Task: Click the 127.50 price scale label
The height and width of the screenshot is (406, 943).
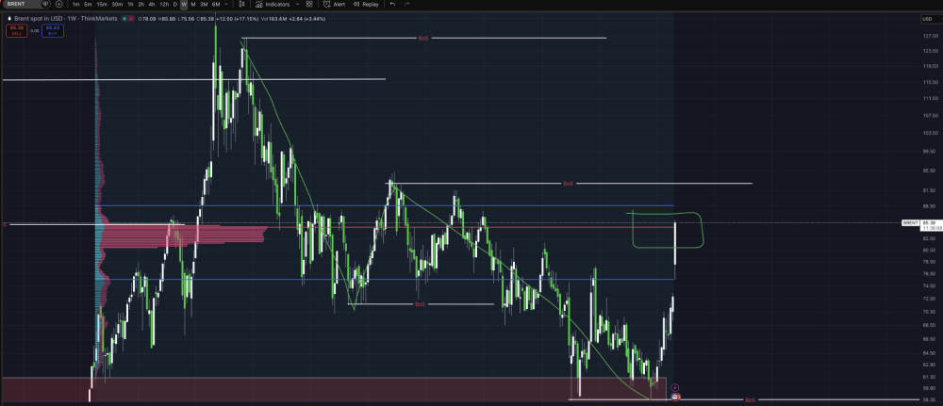Action: (x=930, y=36)
